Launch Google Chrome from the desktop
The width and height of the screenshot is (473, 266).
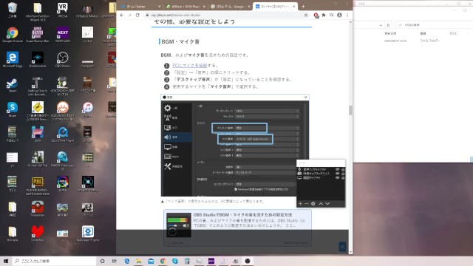[x=13, y=35]
